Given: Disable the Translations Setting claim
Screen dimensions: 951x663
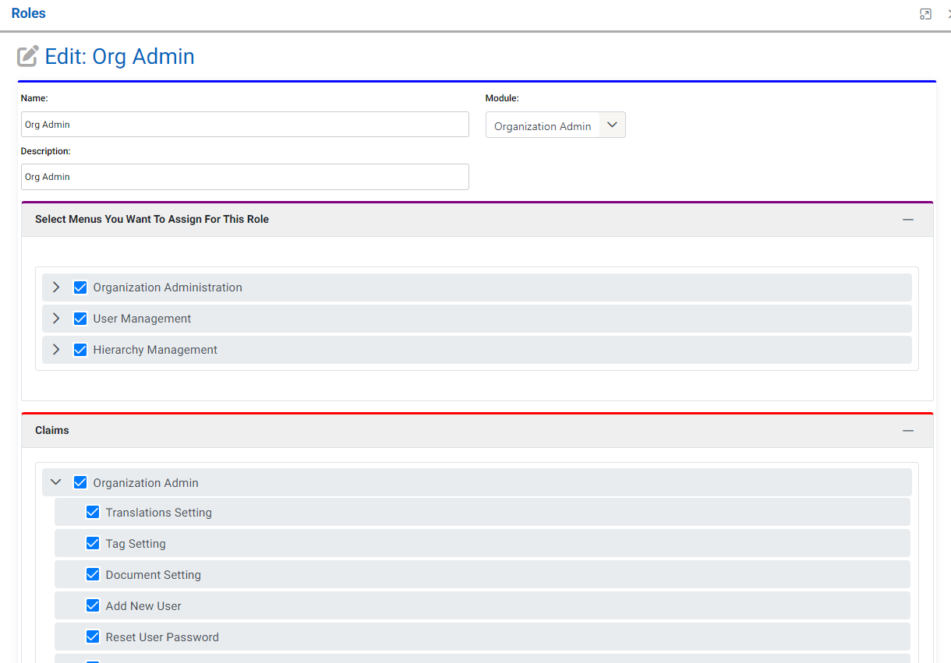Looking at the screenshot, I should pos(93,513).
